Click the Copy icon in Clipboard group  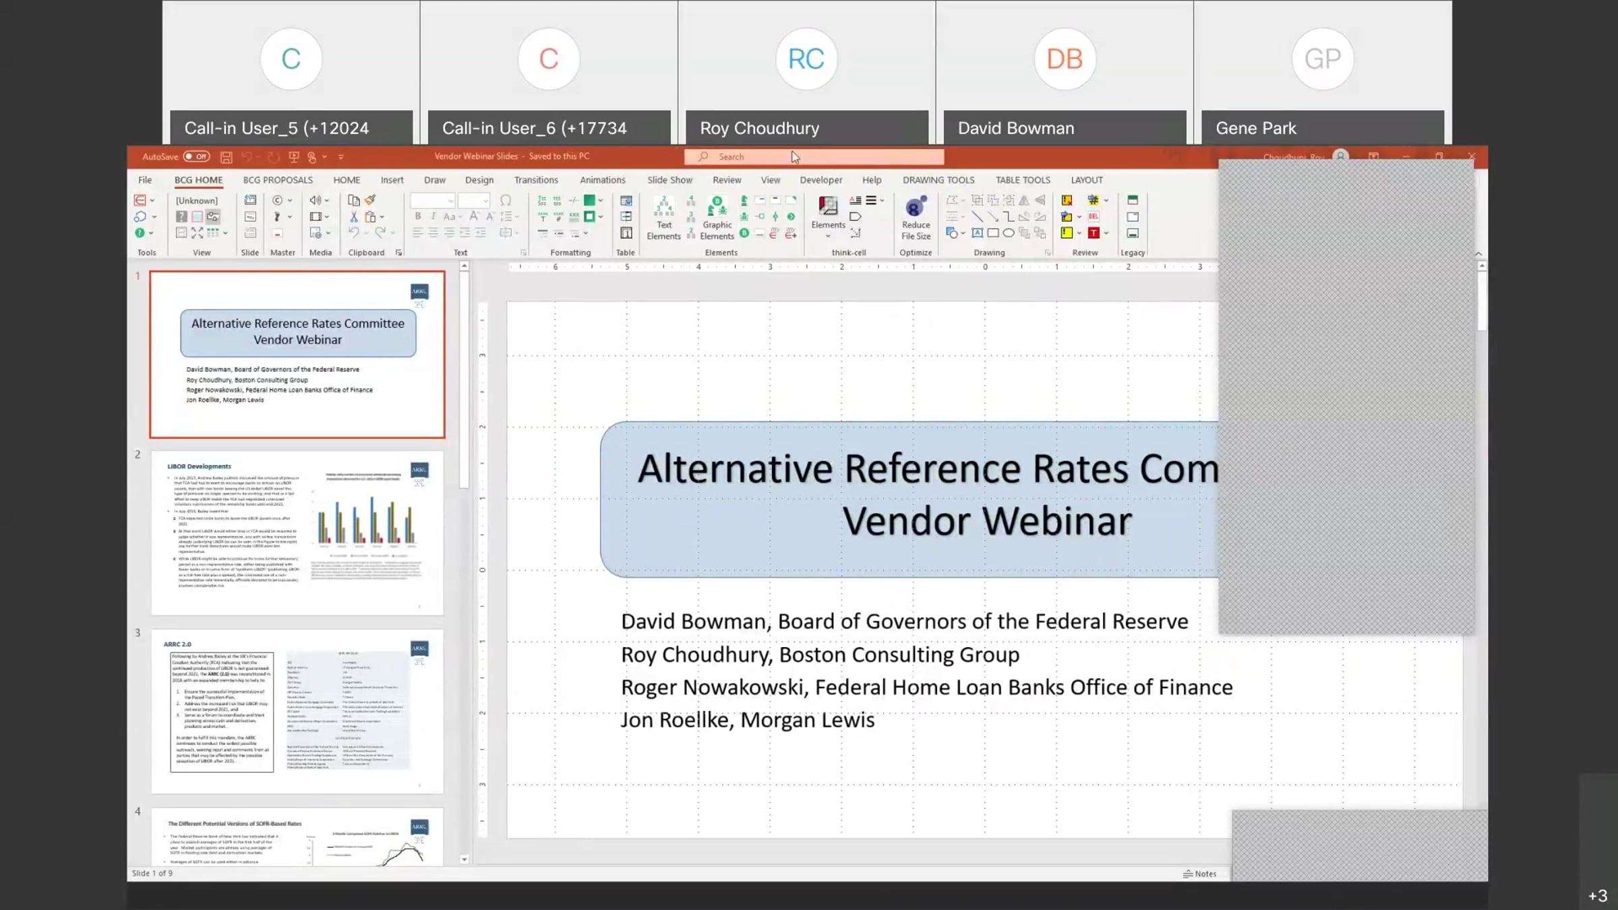point(353,200)
